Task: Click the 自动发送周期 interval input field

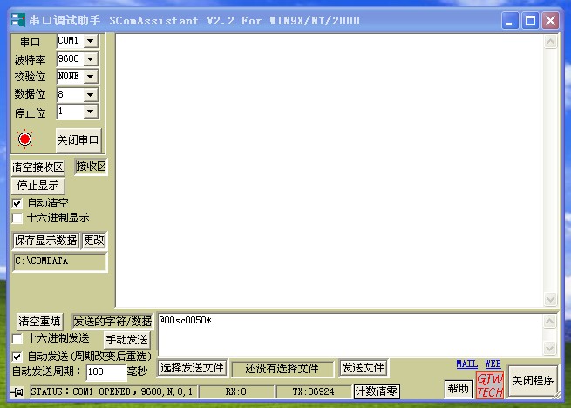Action: pos(105,371)
